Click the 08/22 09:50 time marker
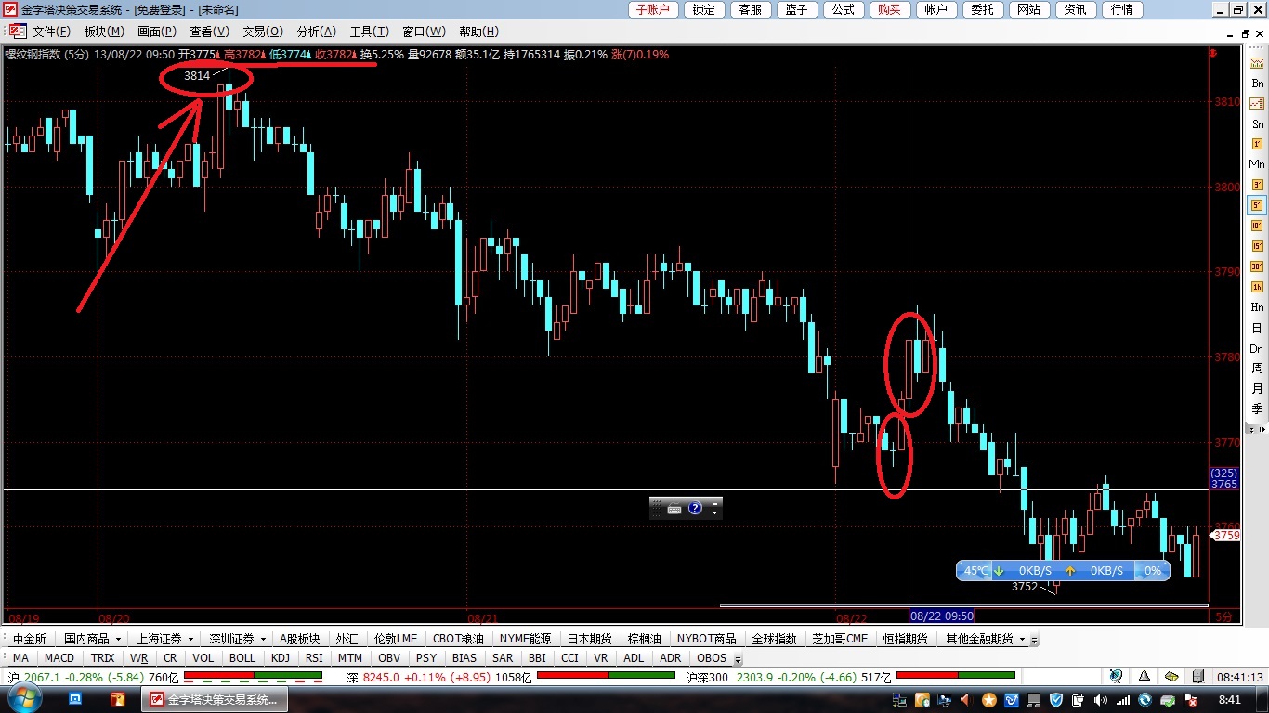The height and width of the screenshot is (713, 1269). (x=941, y=616)
